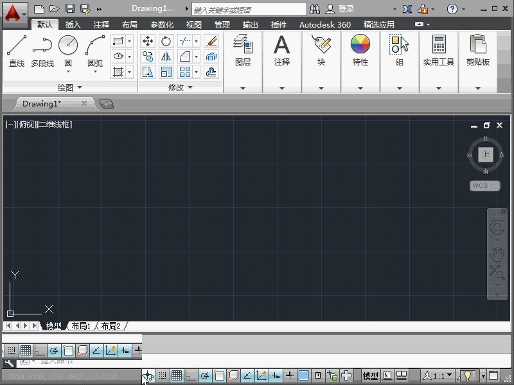Select the Polyline (多段线) tool
The width and height of the screenshot is (514, 385).
pos(42,50)
